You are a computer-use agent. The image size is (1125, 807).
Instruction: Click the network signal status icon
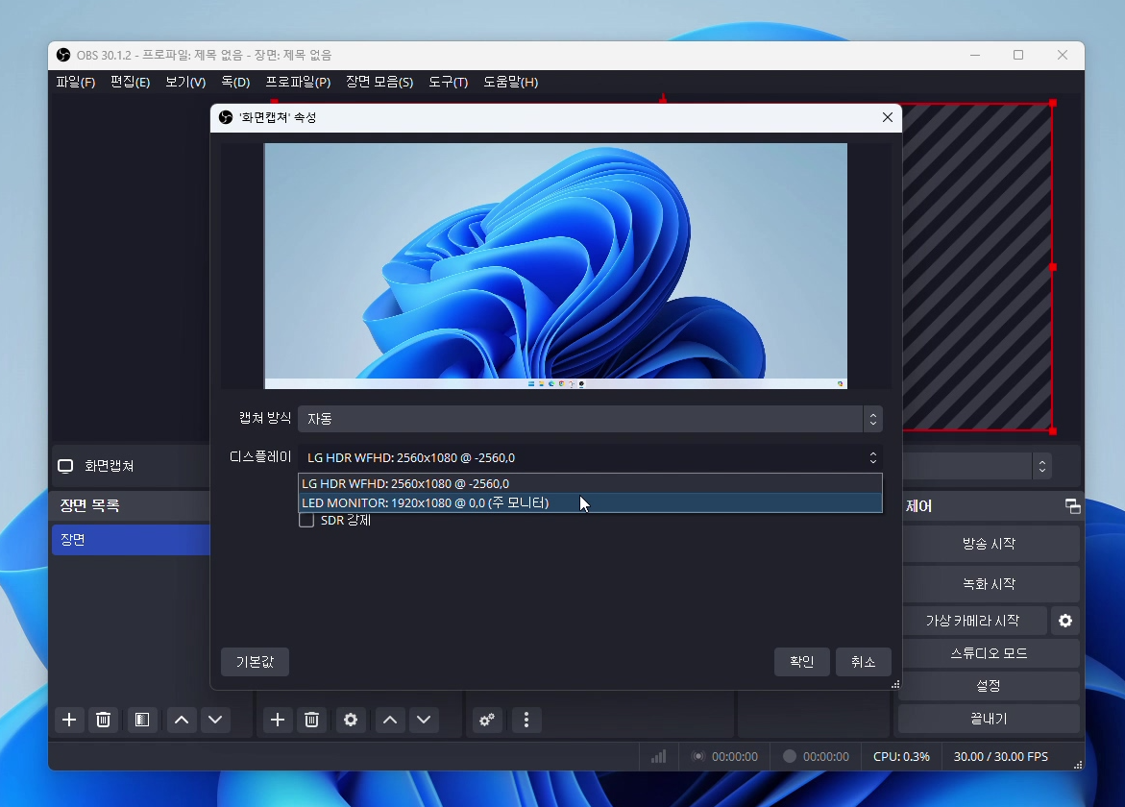pyautogui.click(x=659, y=756)
